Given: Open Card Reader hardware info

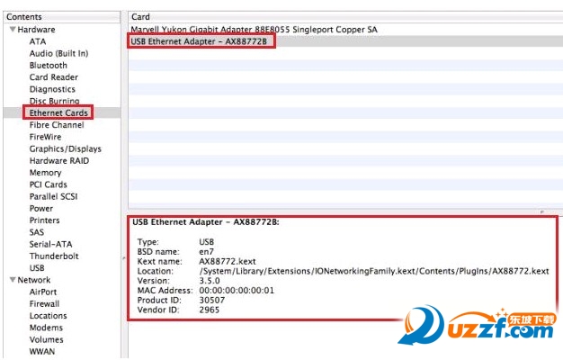Looking at the screenshot, I should click(x=53, y=77).
